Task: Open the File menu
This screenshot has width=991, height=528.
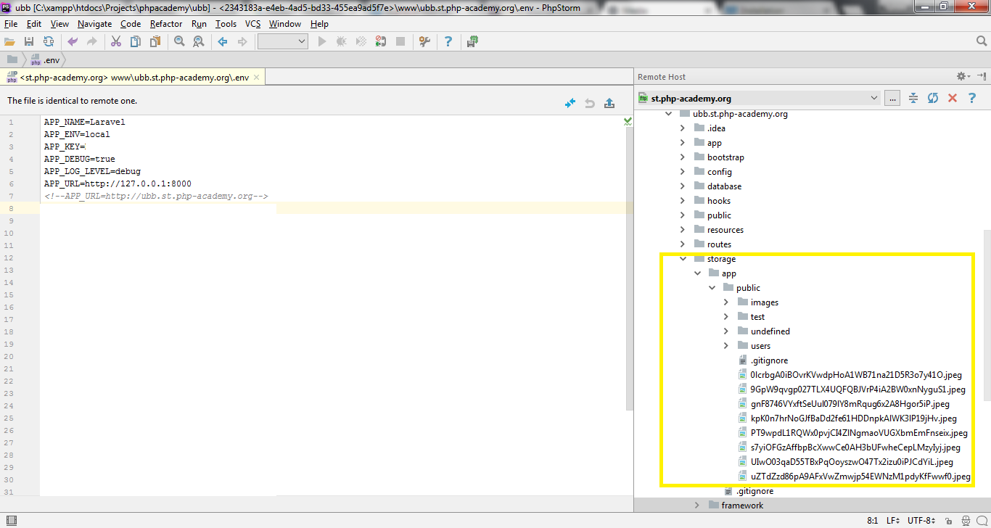Action: (x=10, y=24)
